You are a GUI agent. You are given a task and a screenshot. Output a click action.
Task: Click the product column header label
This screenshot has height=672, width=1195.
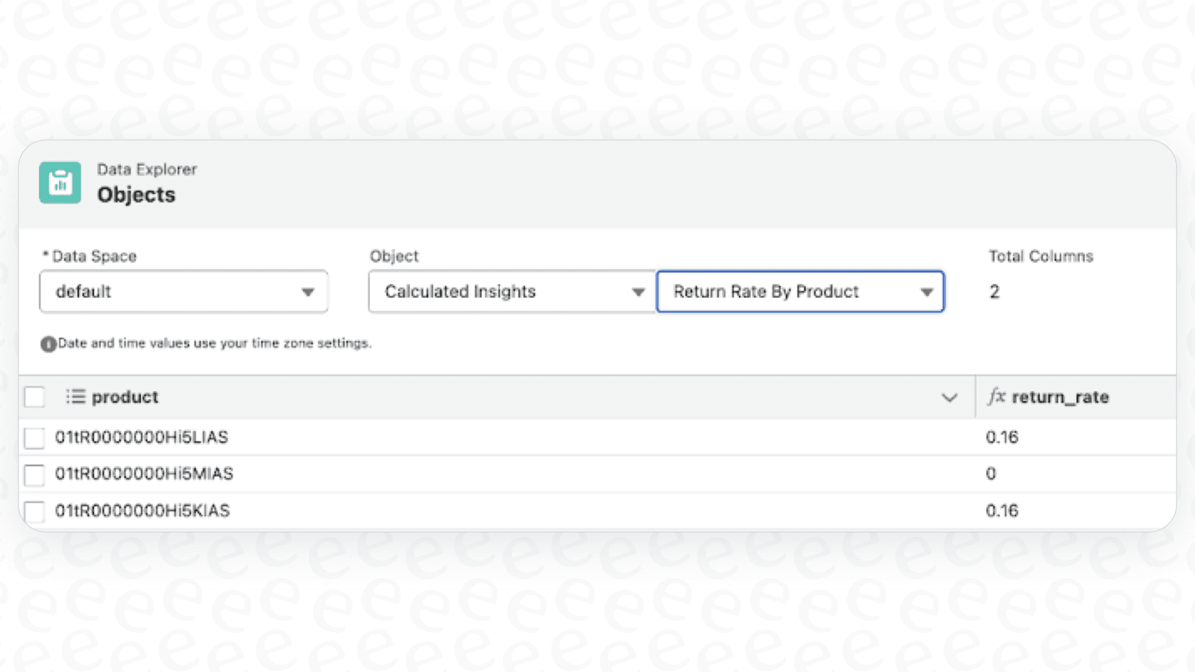[x=125, y=397]
